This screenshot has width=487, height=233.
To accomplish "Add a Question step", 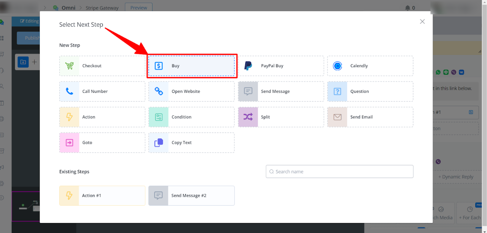I will pos(370,91).
